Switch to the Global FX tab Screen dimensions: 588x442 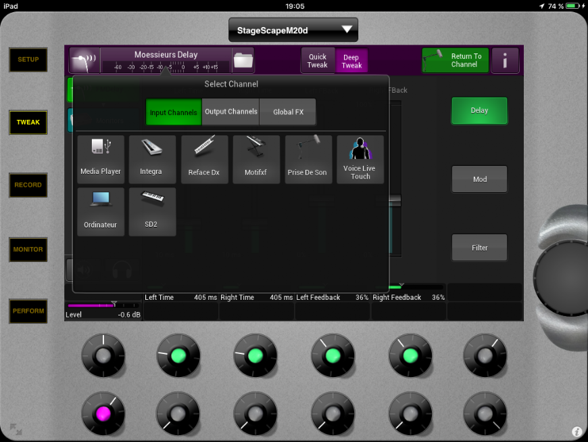(x=287, y=112)
